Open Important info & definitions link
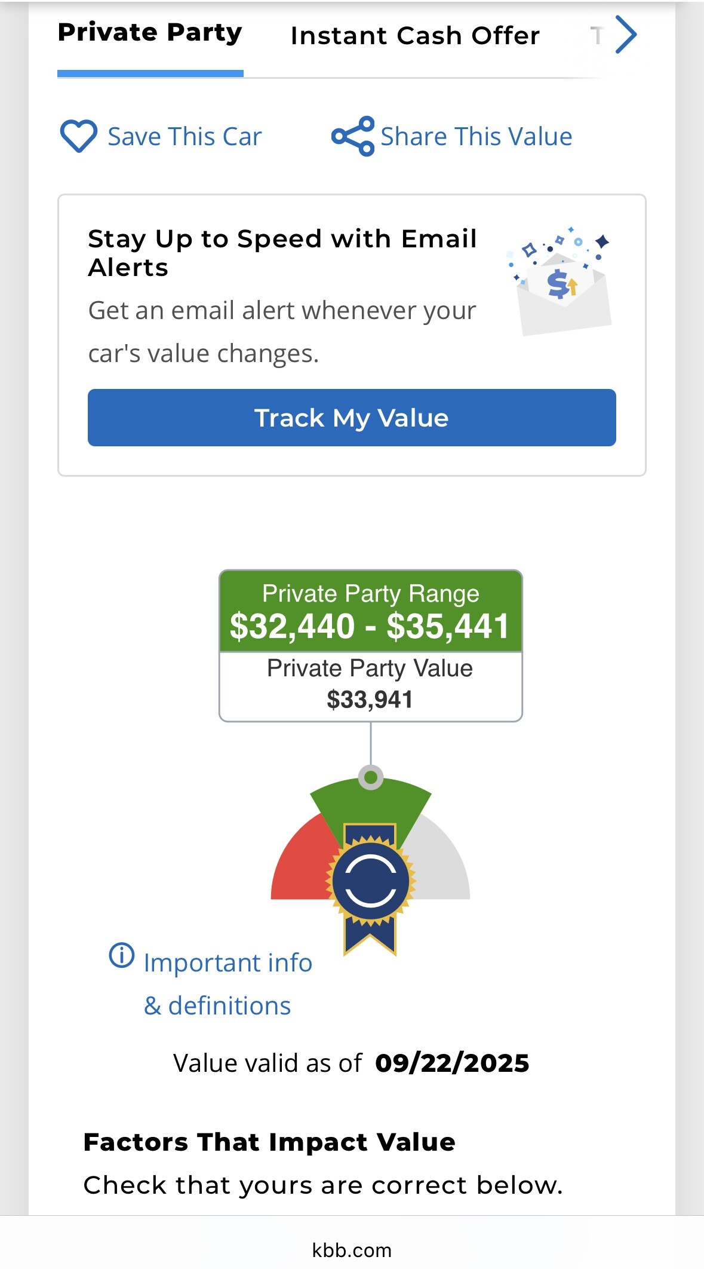 [228, 983]
